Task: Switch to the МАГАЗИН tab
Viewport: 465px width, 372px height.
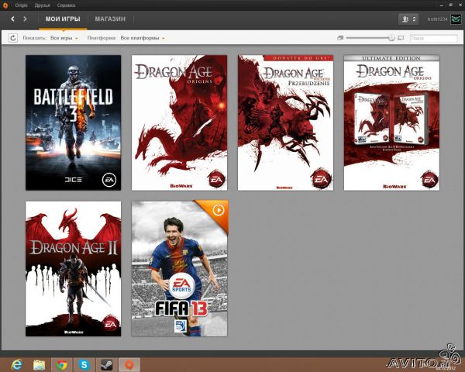Action: pyautogui.click(x=110, y=19)
